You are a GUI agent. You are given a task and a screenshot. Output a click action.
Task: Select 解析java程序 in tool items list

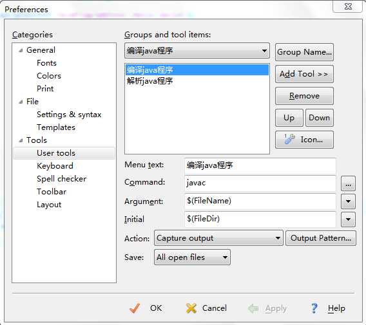tap(197, 81)
